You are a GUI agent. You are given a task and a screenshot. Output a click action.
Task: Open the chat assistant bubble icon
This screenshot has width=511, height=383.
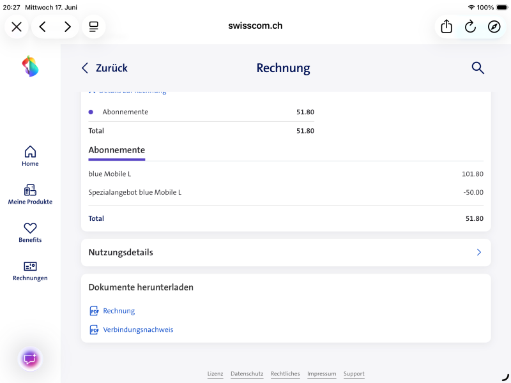30,359
